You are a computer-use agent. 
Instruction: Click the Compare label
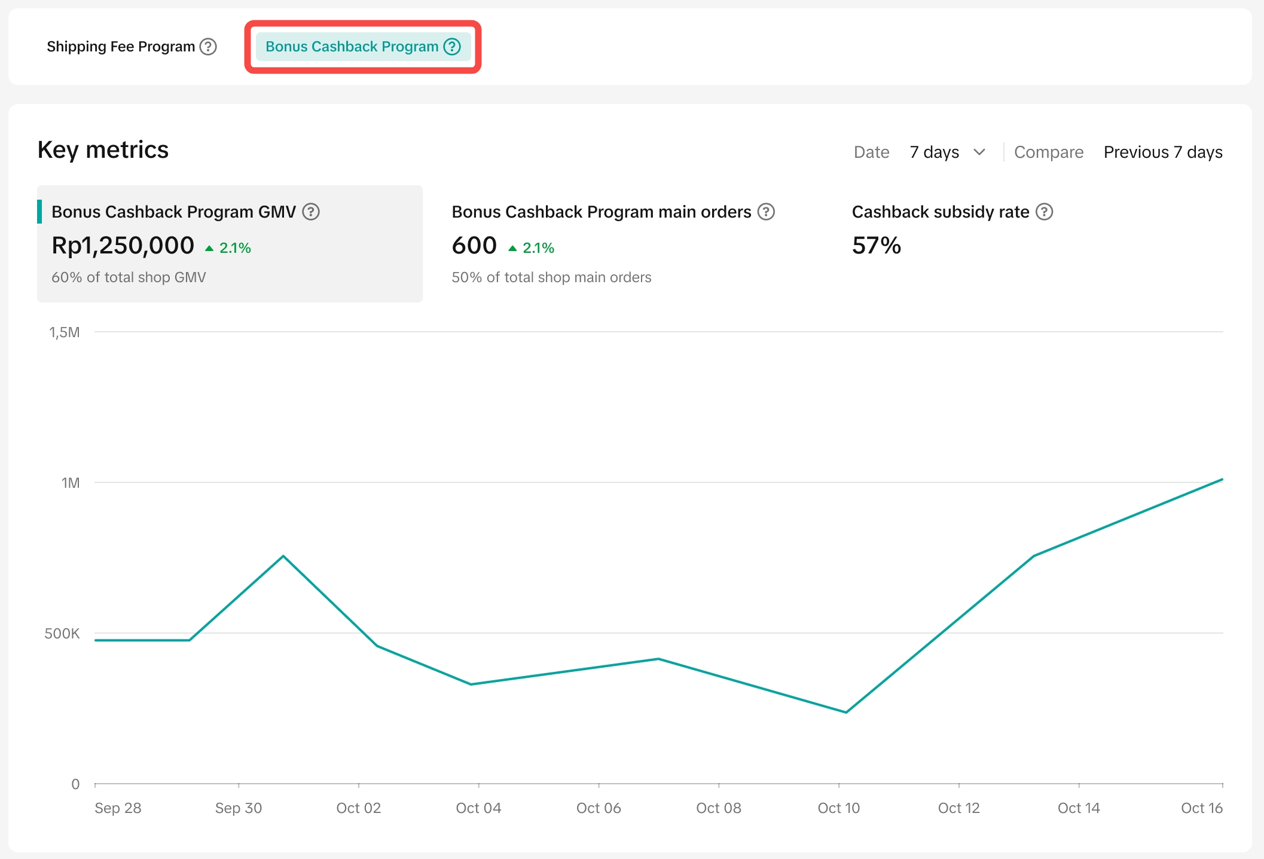[x=1048, y=152]
